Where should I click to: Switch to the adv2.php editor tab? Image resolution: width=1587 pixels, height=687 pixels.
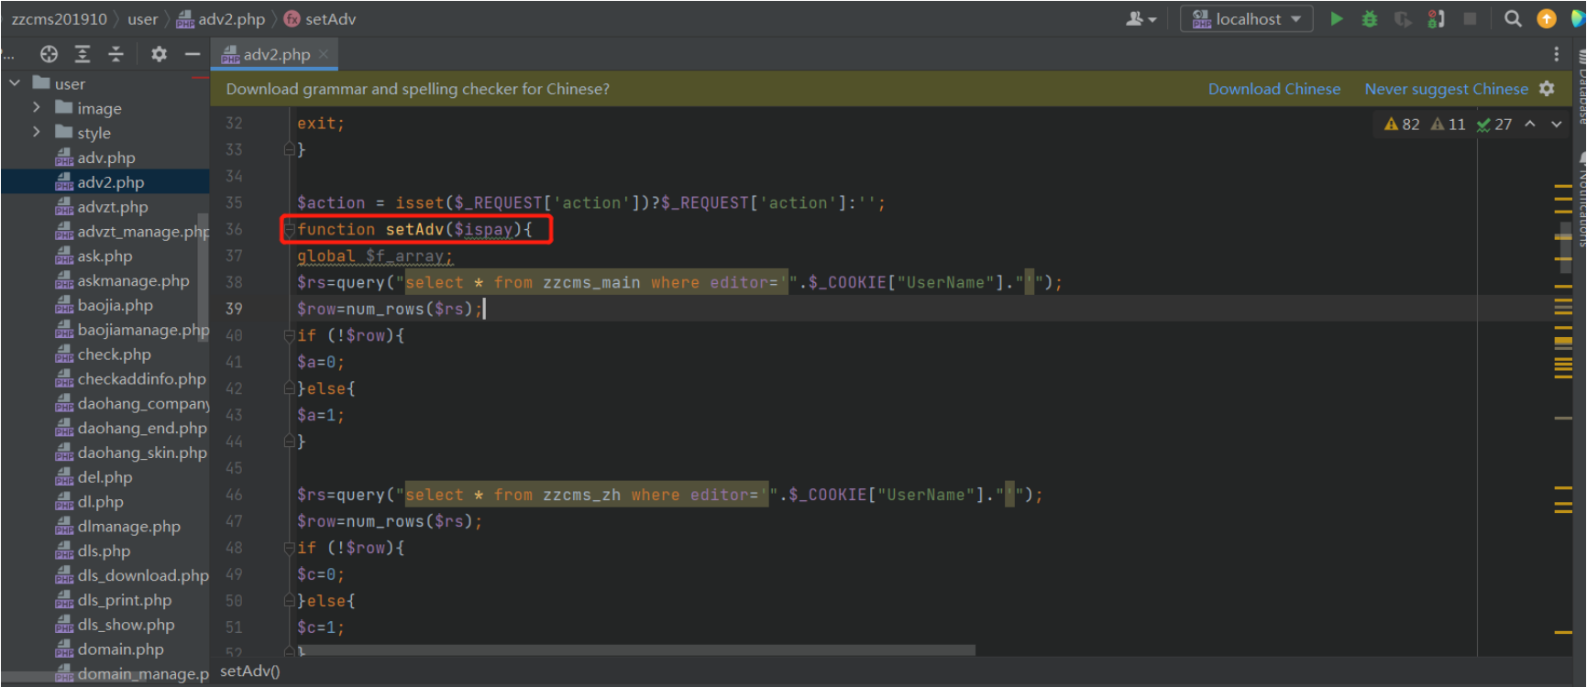point(275,55)
